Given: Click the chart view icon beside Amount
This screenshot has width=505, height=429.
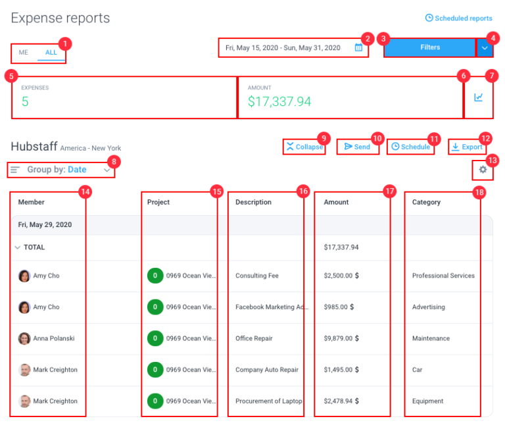Looking at the screenshot, I should pos(478,97).
